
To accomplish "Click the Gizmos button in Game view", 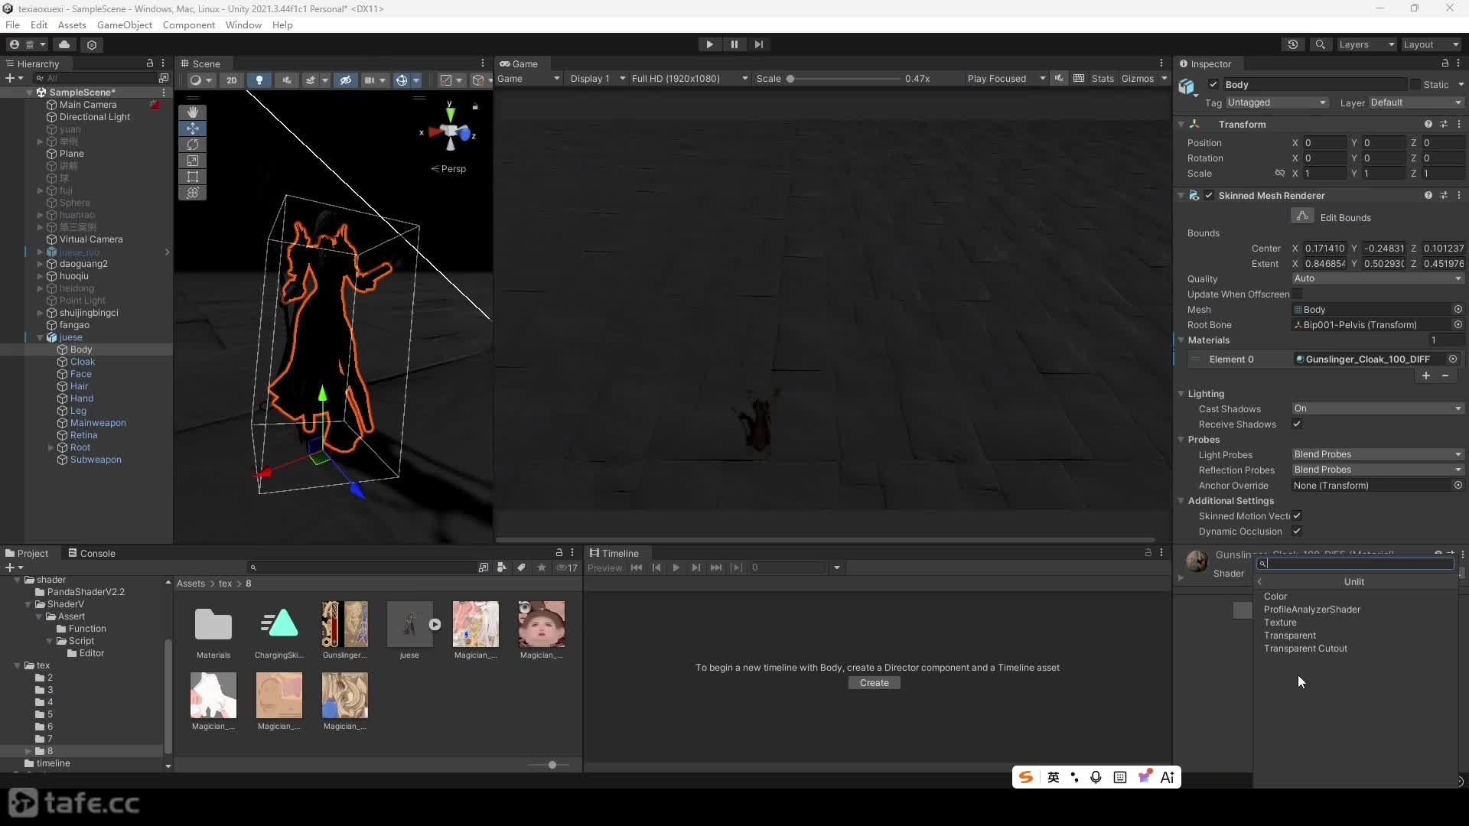I will tap(1137, 78).
